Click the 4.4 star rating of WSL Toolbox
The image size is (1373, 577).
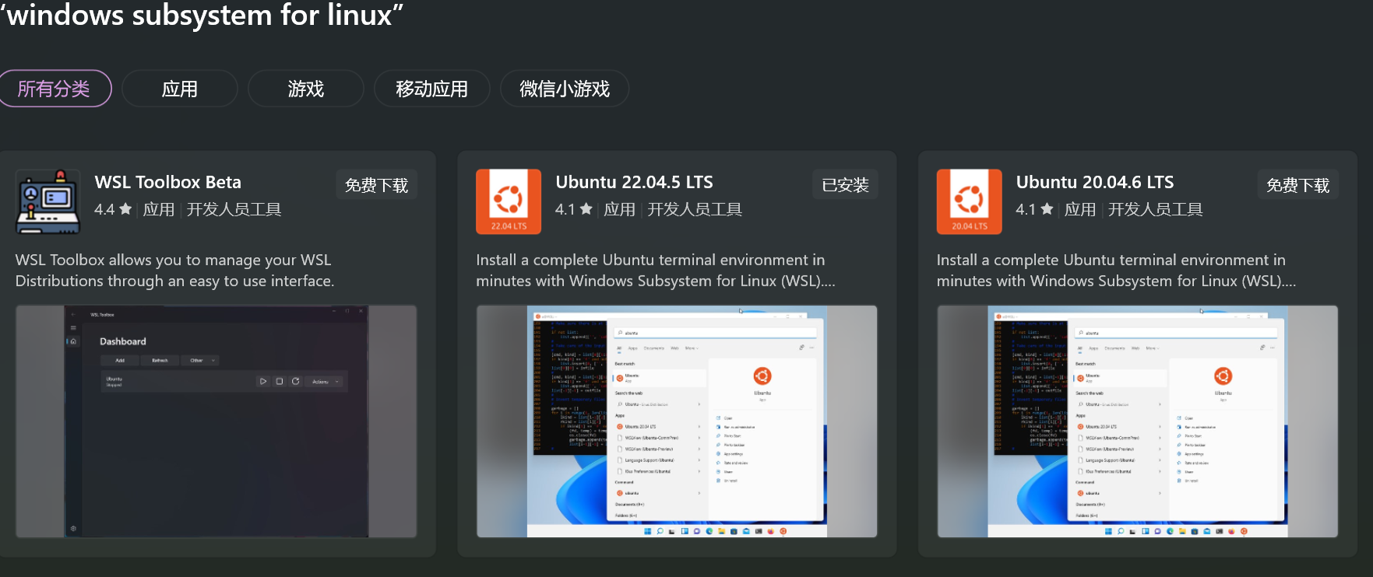[113, 209]
